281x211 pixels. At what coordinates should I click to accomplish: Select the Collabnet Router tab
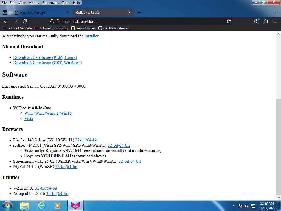pos(103,13)
